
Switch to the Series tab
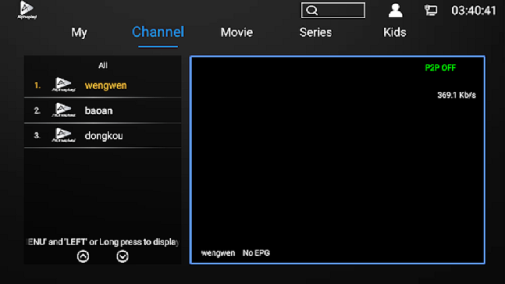click(x=316, y=32)
